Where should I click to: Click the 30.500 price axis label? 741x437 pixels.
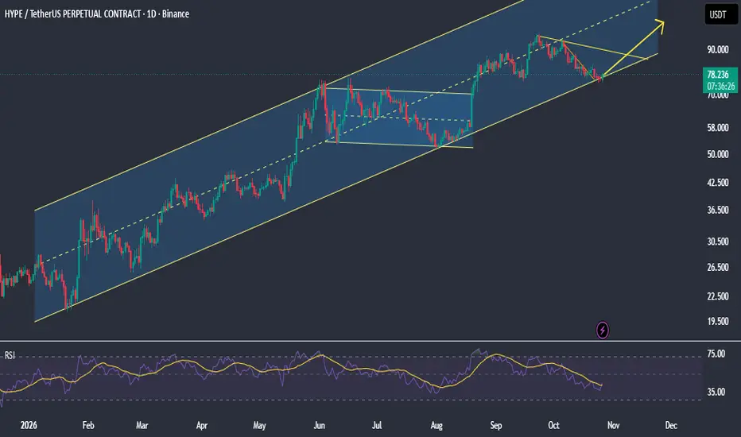tap(717, 242)
